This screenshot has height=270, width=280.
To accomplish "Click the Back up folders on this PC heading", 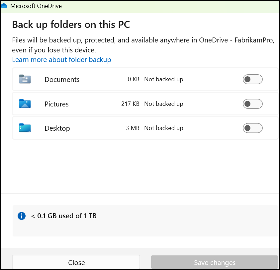I will [x=71, y=25].
